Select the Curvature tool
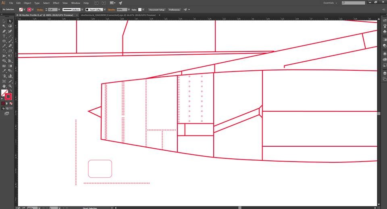 pos(10,31)
